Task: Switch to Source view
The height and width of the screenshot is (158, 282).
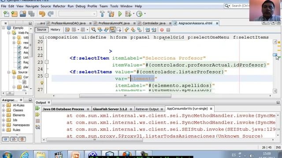Action: [41, 29]
